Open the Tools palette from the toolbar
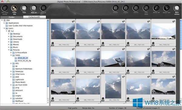182x110 pixels. [x=24, y=8]
